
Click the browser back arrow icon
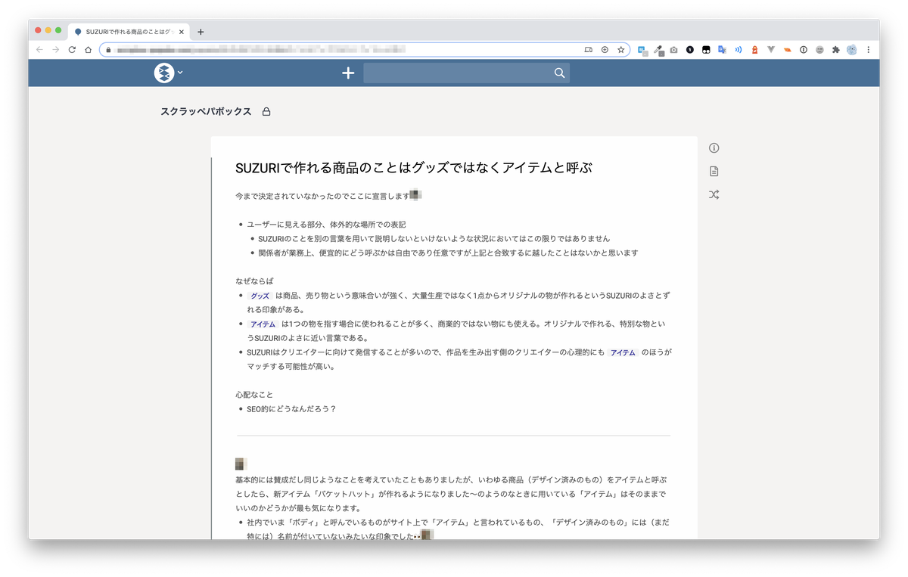click(x=39, y=49)
